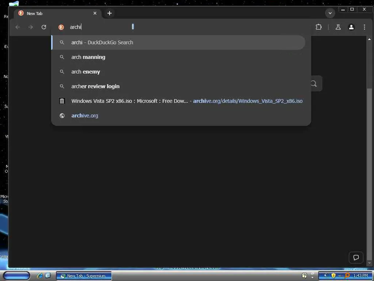Click the archive icon beside Vista suggestion
The width and height of the screenshot is (374, 281).
pos(62,101)
